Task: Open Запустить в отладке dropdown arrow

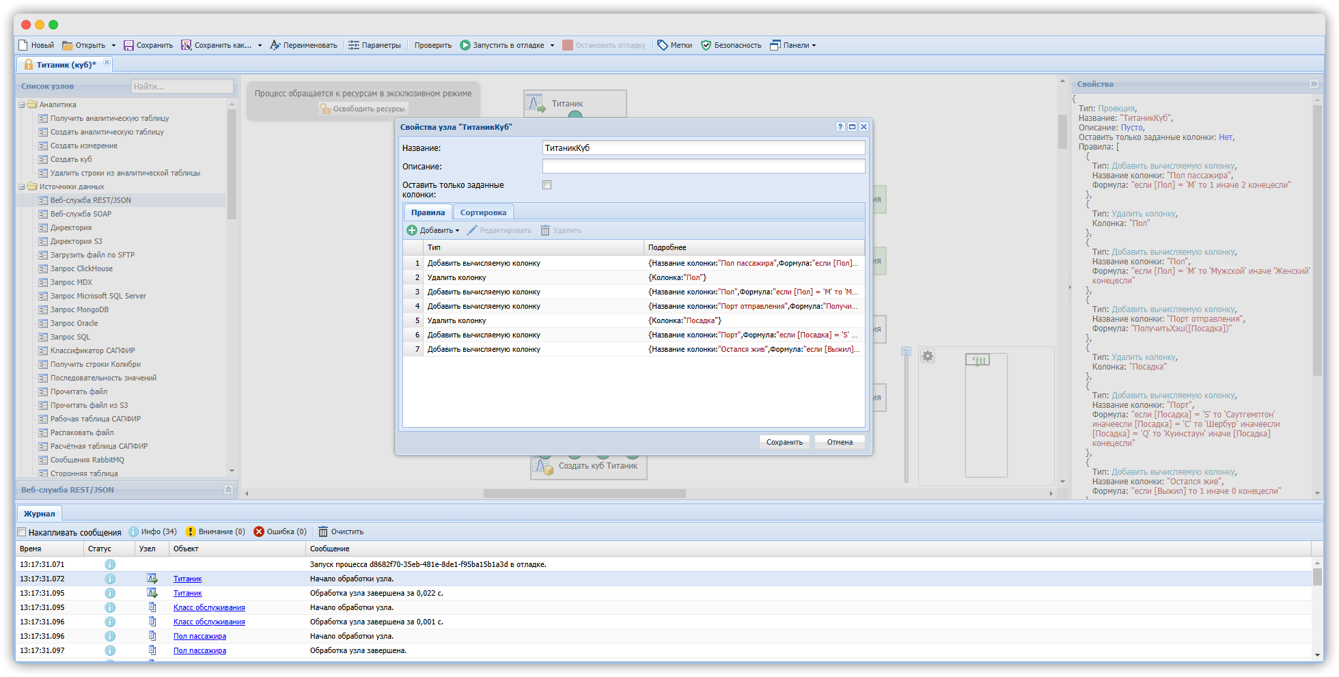Action: 552,46
